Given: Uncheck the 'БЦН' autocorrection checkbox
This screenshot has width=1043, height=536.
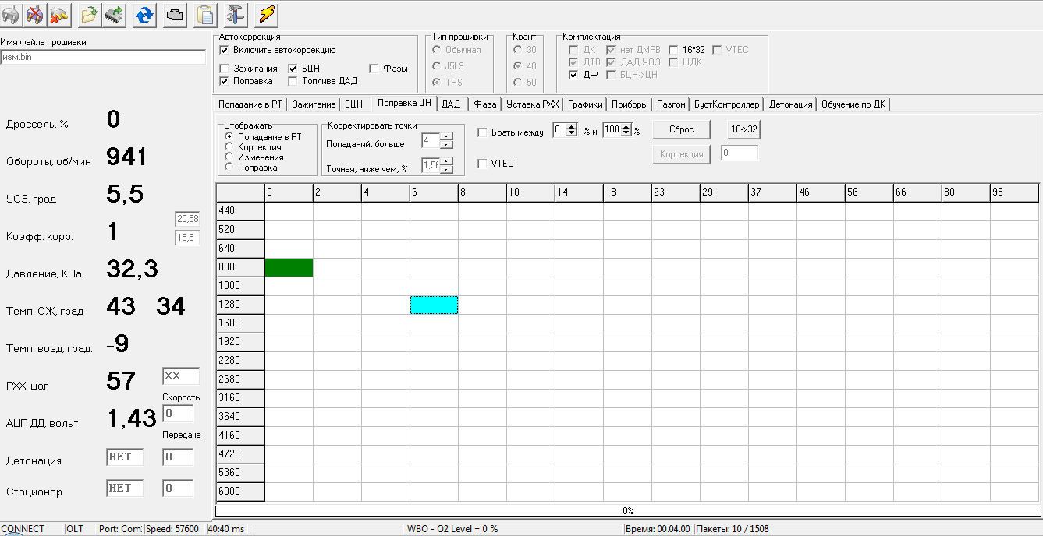Looking at the screenshot, I should (293, 69).
